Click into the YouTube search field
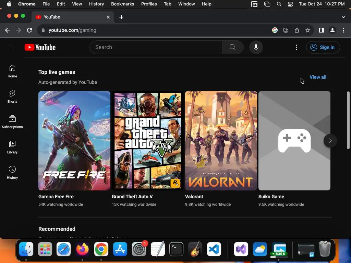The image size is (351, 263). (x=156, y=47)
